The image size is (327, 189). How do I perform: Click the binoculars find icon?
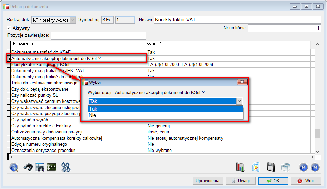[28, 167]
